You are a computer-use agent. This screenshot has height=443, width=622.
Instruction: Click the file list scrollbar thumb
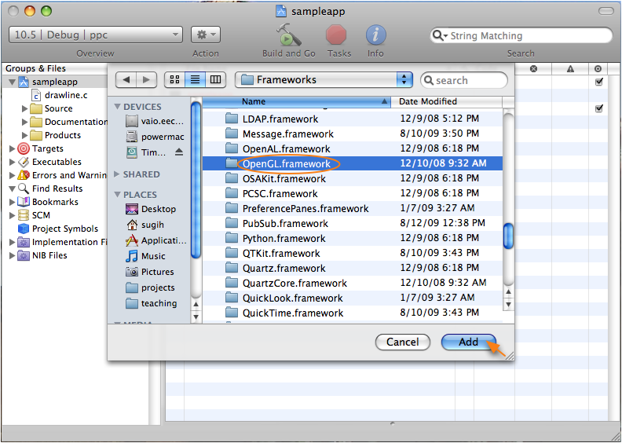tap(508, 236)
